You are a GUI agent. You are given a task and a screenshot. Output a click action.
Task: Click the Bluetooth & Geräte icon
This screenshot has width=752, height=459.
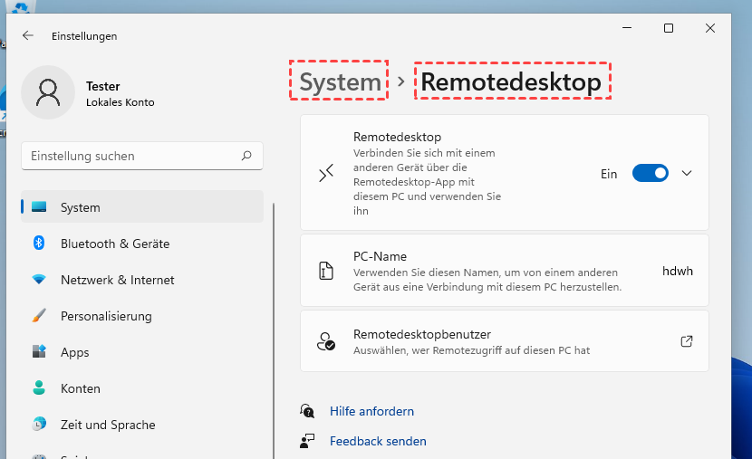pyautogui.click(x=39, y=244)
